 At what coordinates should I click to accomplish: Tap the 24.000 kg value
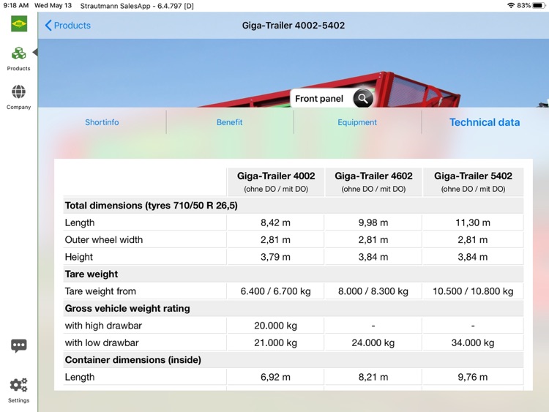pos(373,342)
